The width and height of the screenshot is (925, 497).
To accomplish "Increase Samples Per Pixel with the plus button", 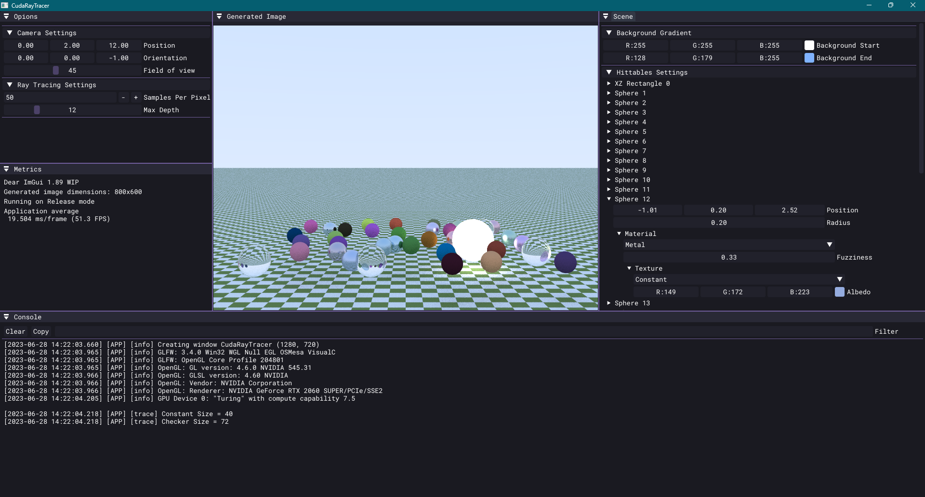I will click(135, 97).
